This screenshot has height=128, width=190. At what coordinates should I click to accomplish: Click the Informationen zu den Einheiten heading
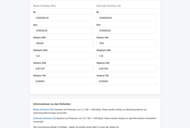click(x=52, y=104)
